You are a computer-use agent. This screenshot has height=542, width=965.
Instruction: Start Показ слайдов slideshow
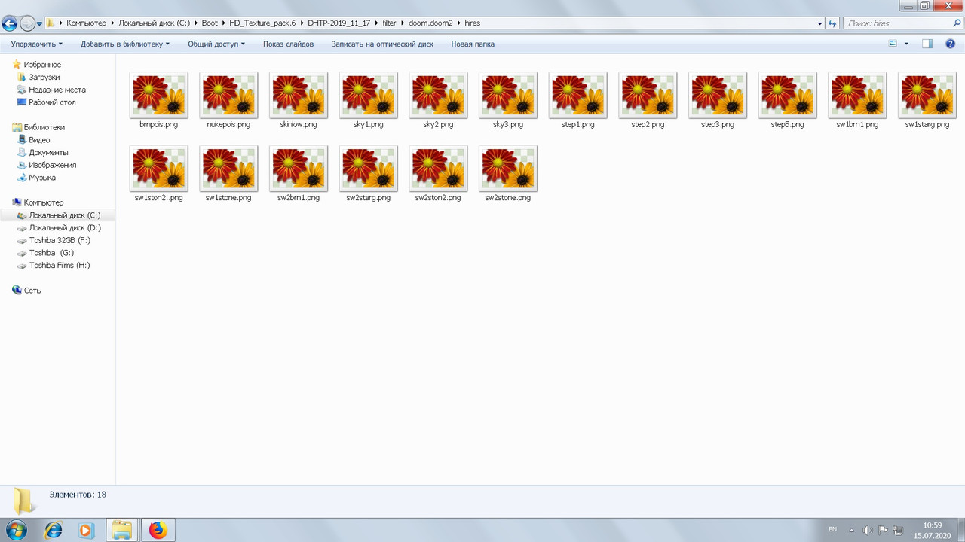point(288,44)
